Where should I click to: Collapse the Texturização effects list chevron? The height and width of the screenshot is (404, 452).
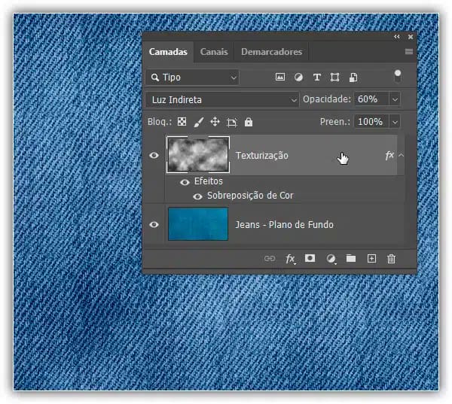coord(401,155)
